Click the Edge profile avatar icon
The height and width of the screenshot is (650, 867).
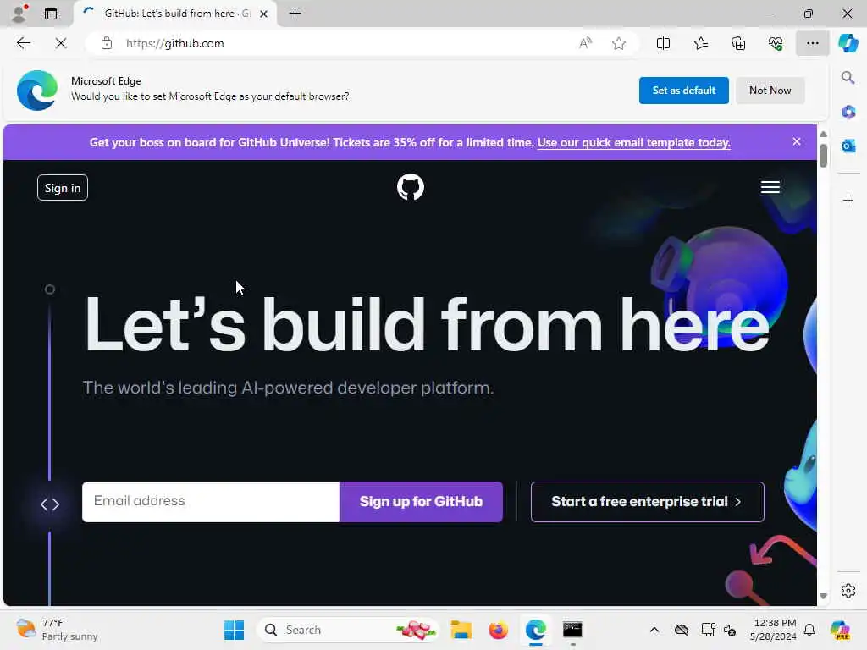[x=19, y=14]
